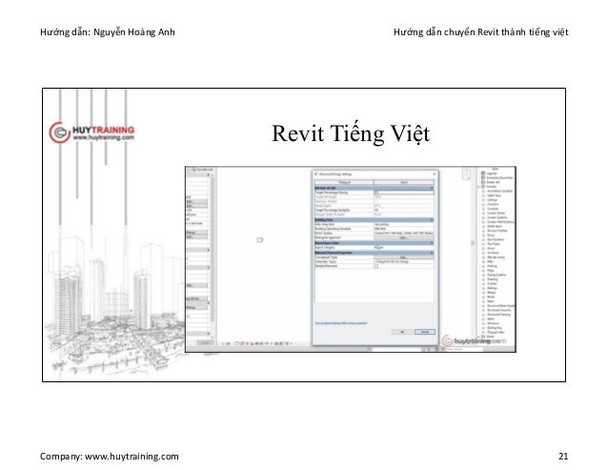
Task: Select Schedules/Quantities in Project Browser
Action: 499,177
